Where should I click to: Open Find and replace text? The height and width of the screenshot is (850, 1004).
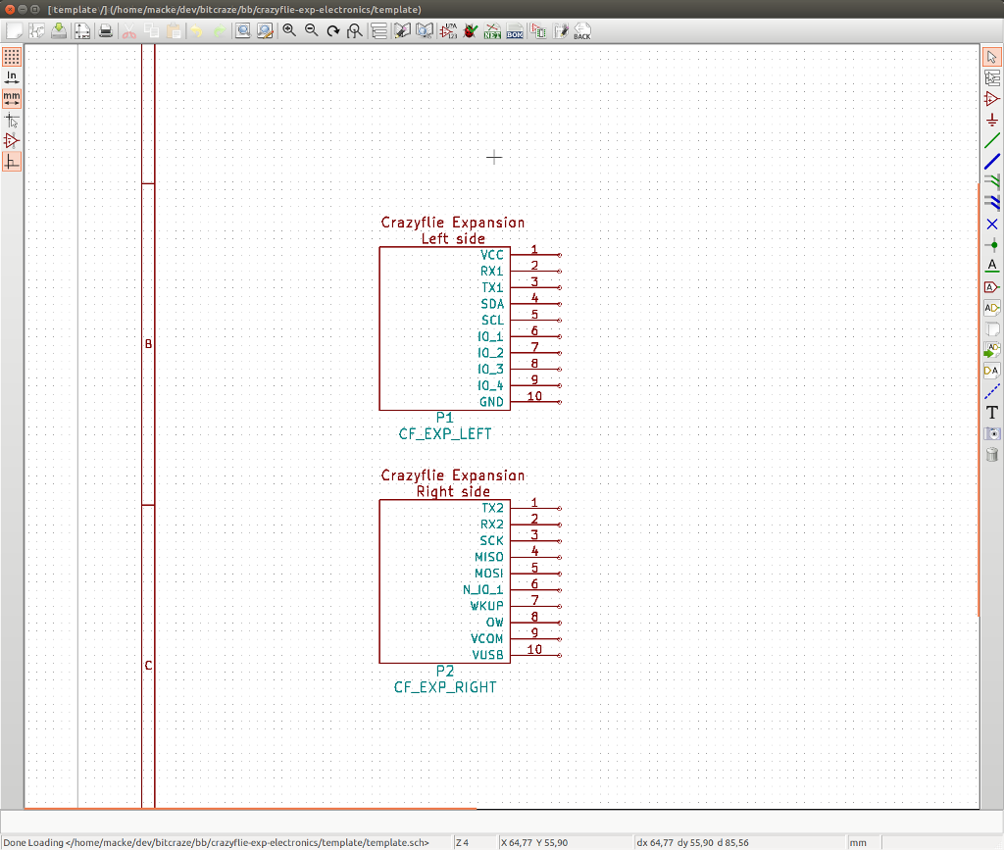pos(265,30)
